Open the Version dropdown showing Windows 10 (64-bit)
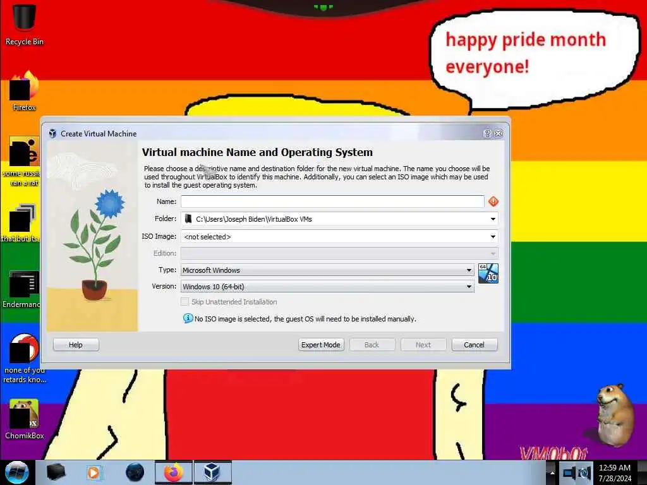The image size is (647, 485). click(327, 287)
